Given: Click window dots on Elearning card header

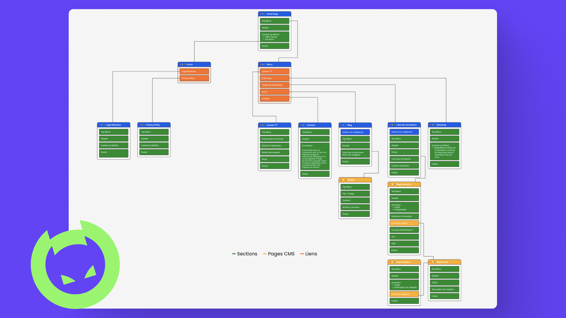Looking at the screenshot, I should tap(432, 125).
